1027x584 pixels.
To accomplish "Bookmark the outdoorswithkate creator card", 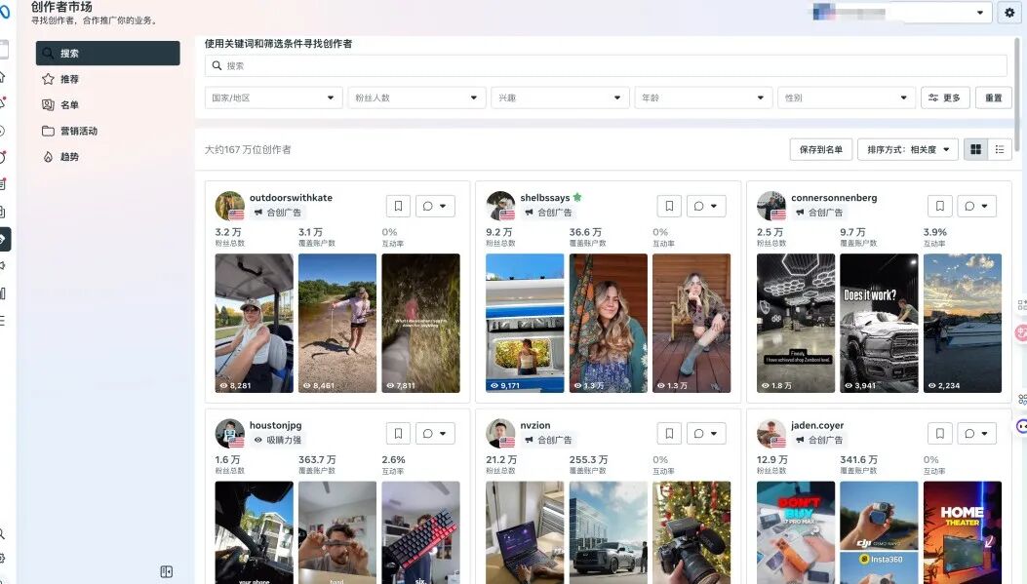I will tap(398, 206).
